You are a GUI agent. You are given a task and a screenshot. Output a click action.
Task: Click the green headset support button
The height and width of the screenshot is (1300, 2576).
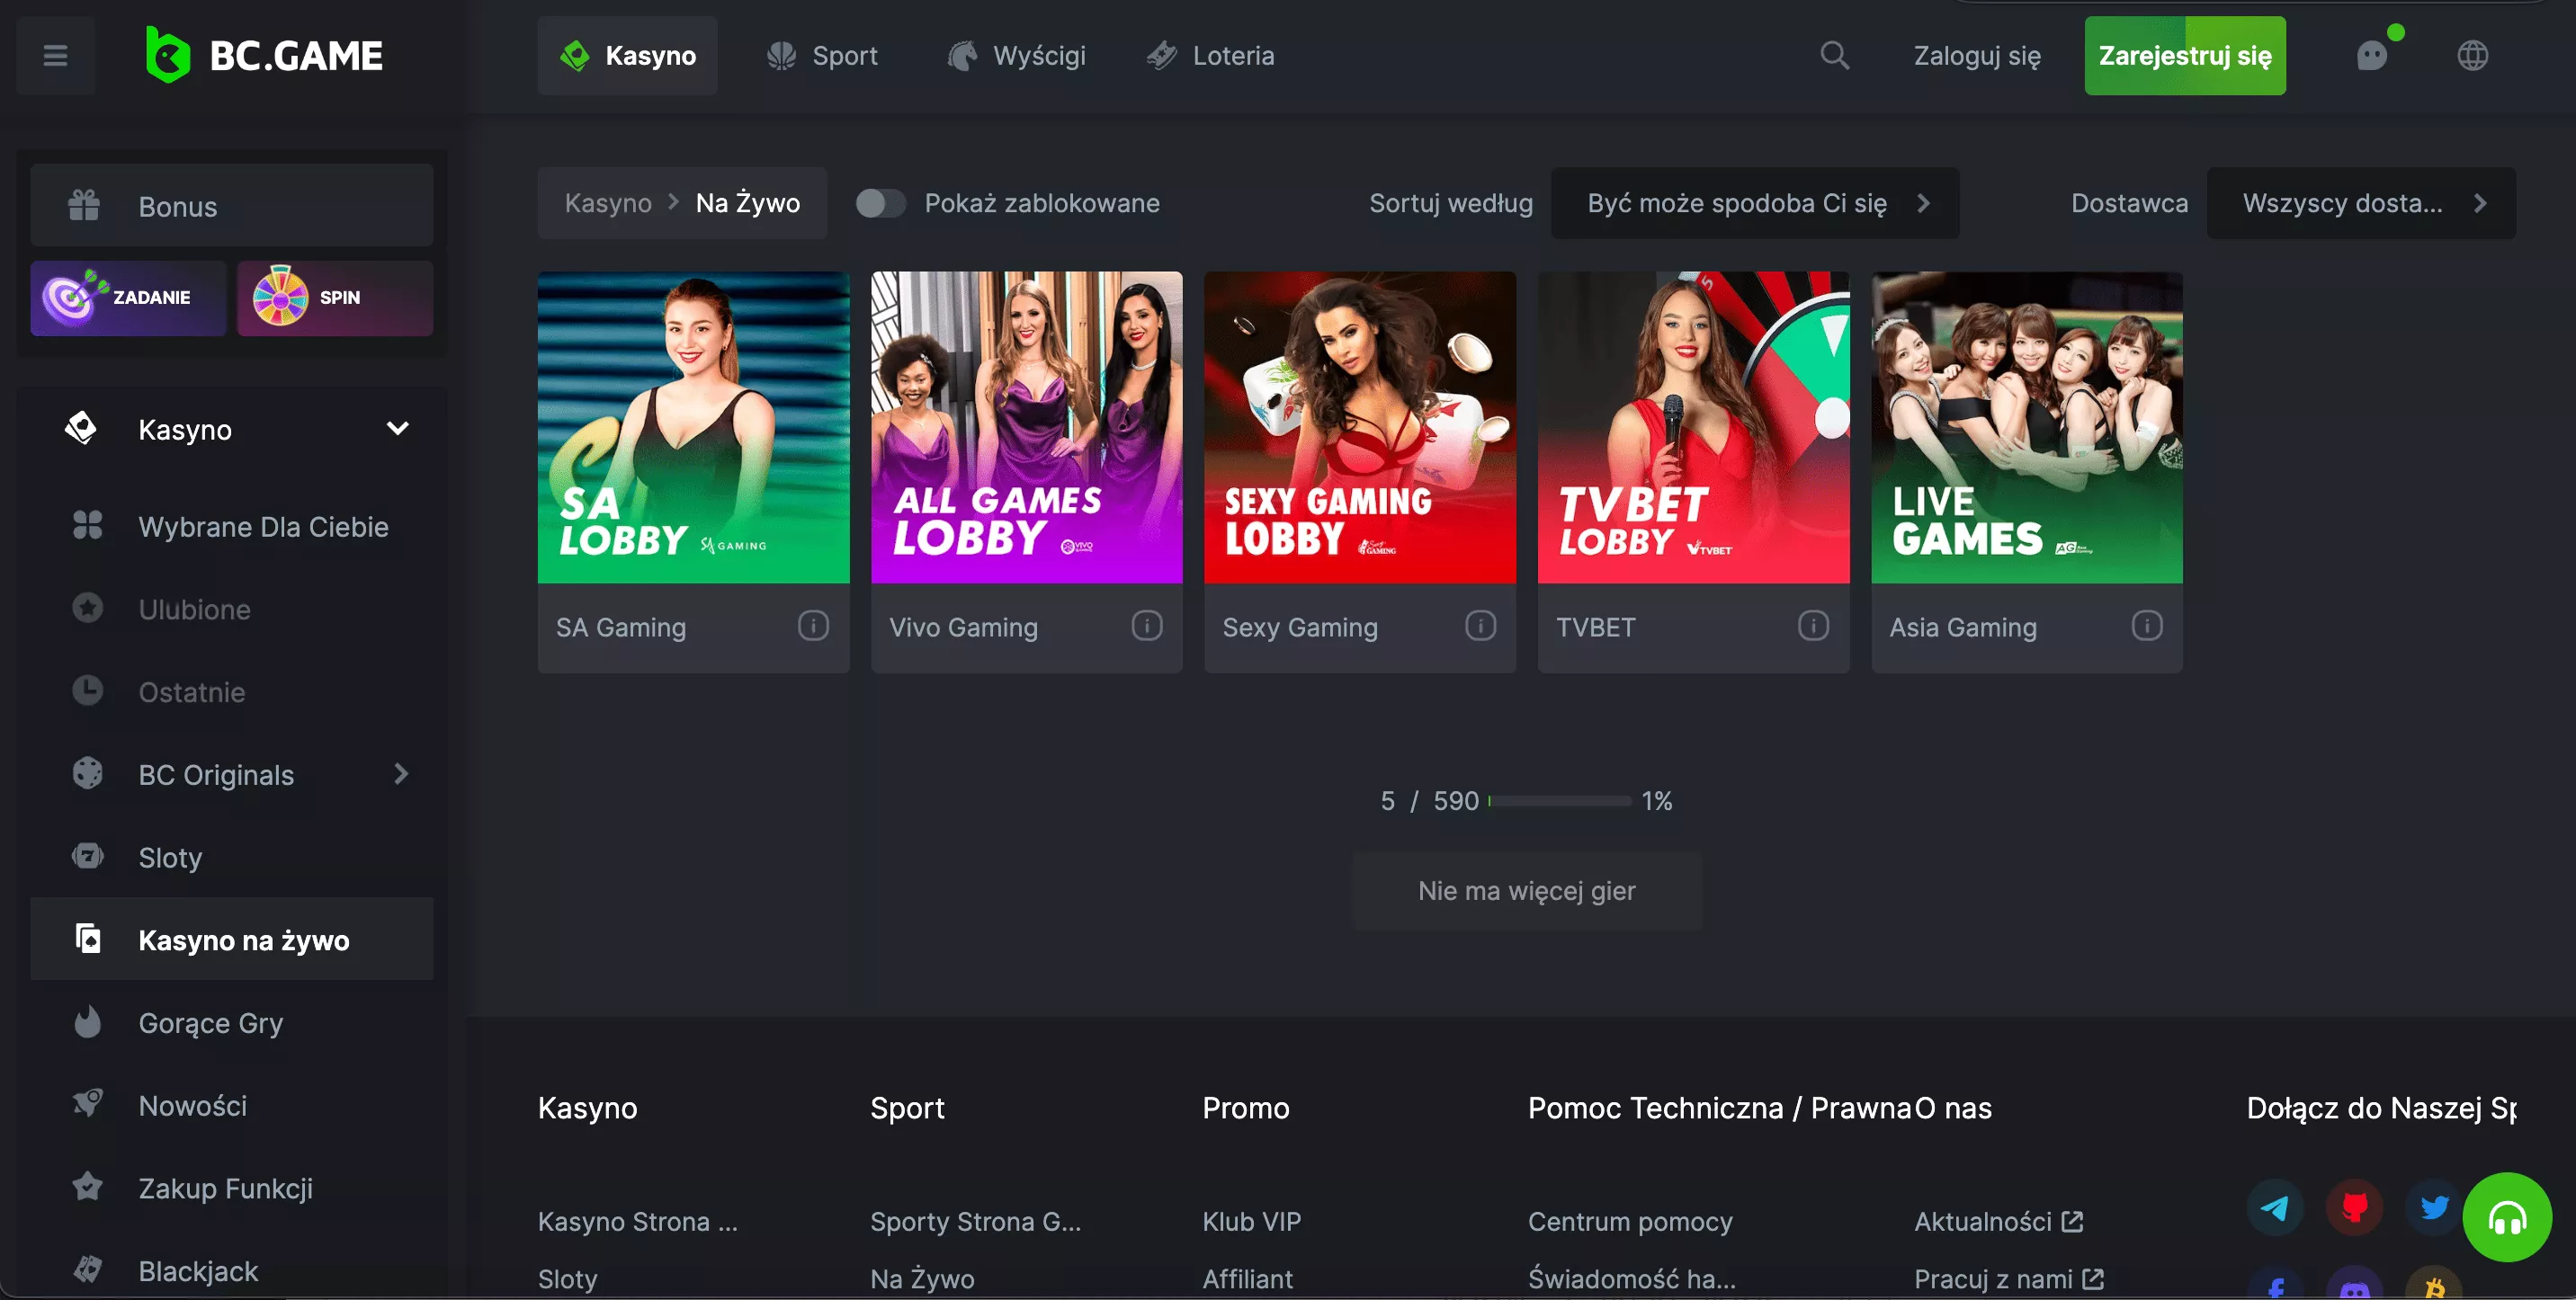pyautogui.click(x=2506, y=1217)
